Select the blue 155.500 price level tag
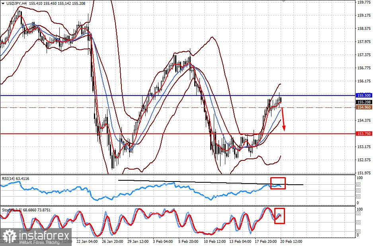This screenshot has width=373, height=246. tap(364, 96)
